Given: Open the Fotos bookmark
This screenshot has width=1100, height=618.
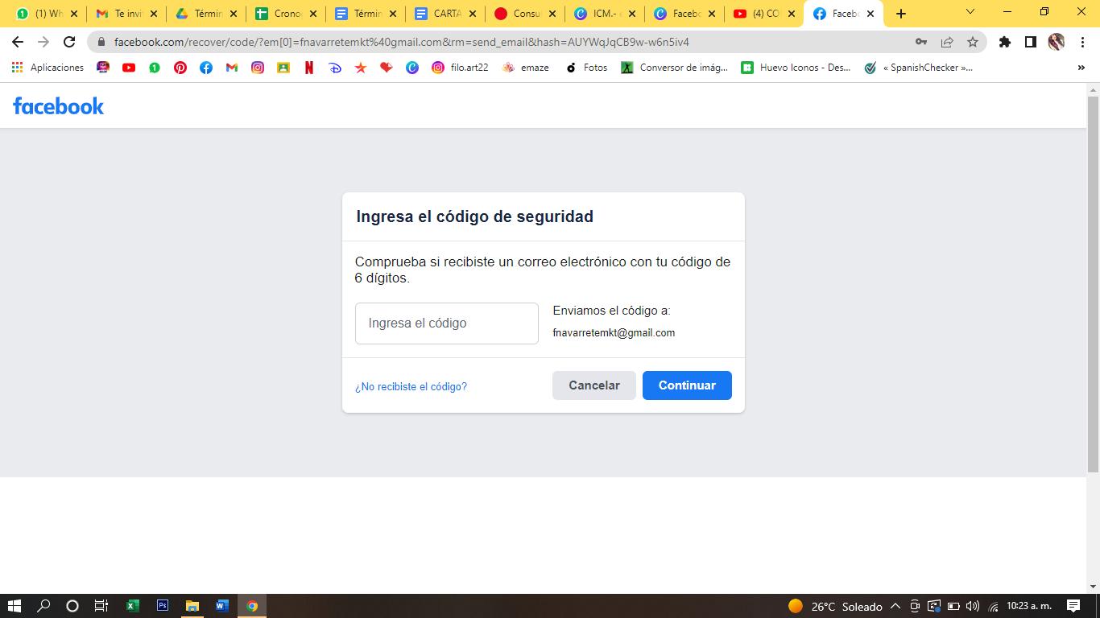Looking at the screenshot, I should 587,68.
